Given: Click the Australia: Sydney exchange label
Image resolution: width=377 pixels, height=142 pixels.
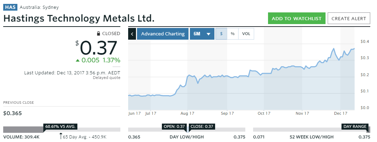Looking at the screenshot, I should point(39,7).
